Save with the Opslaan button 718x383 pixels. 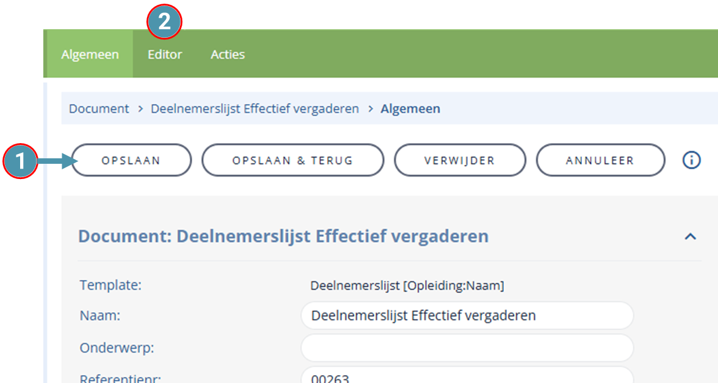click(131, 160)
